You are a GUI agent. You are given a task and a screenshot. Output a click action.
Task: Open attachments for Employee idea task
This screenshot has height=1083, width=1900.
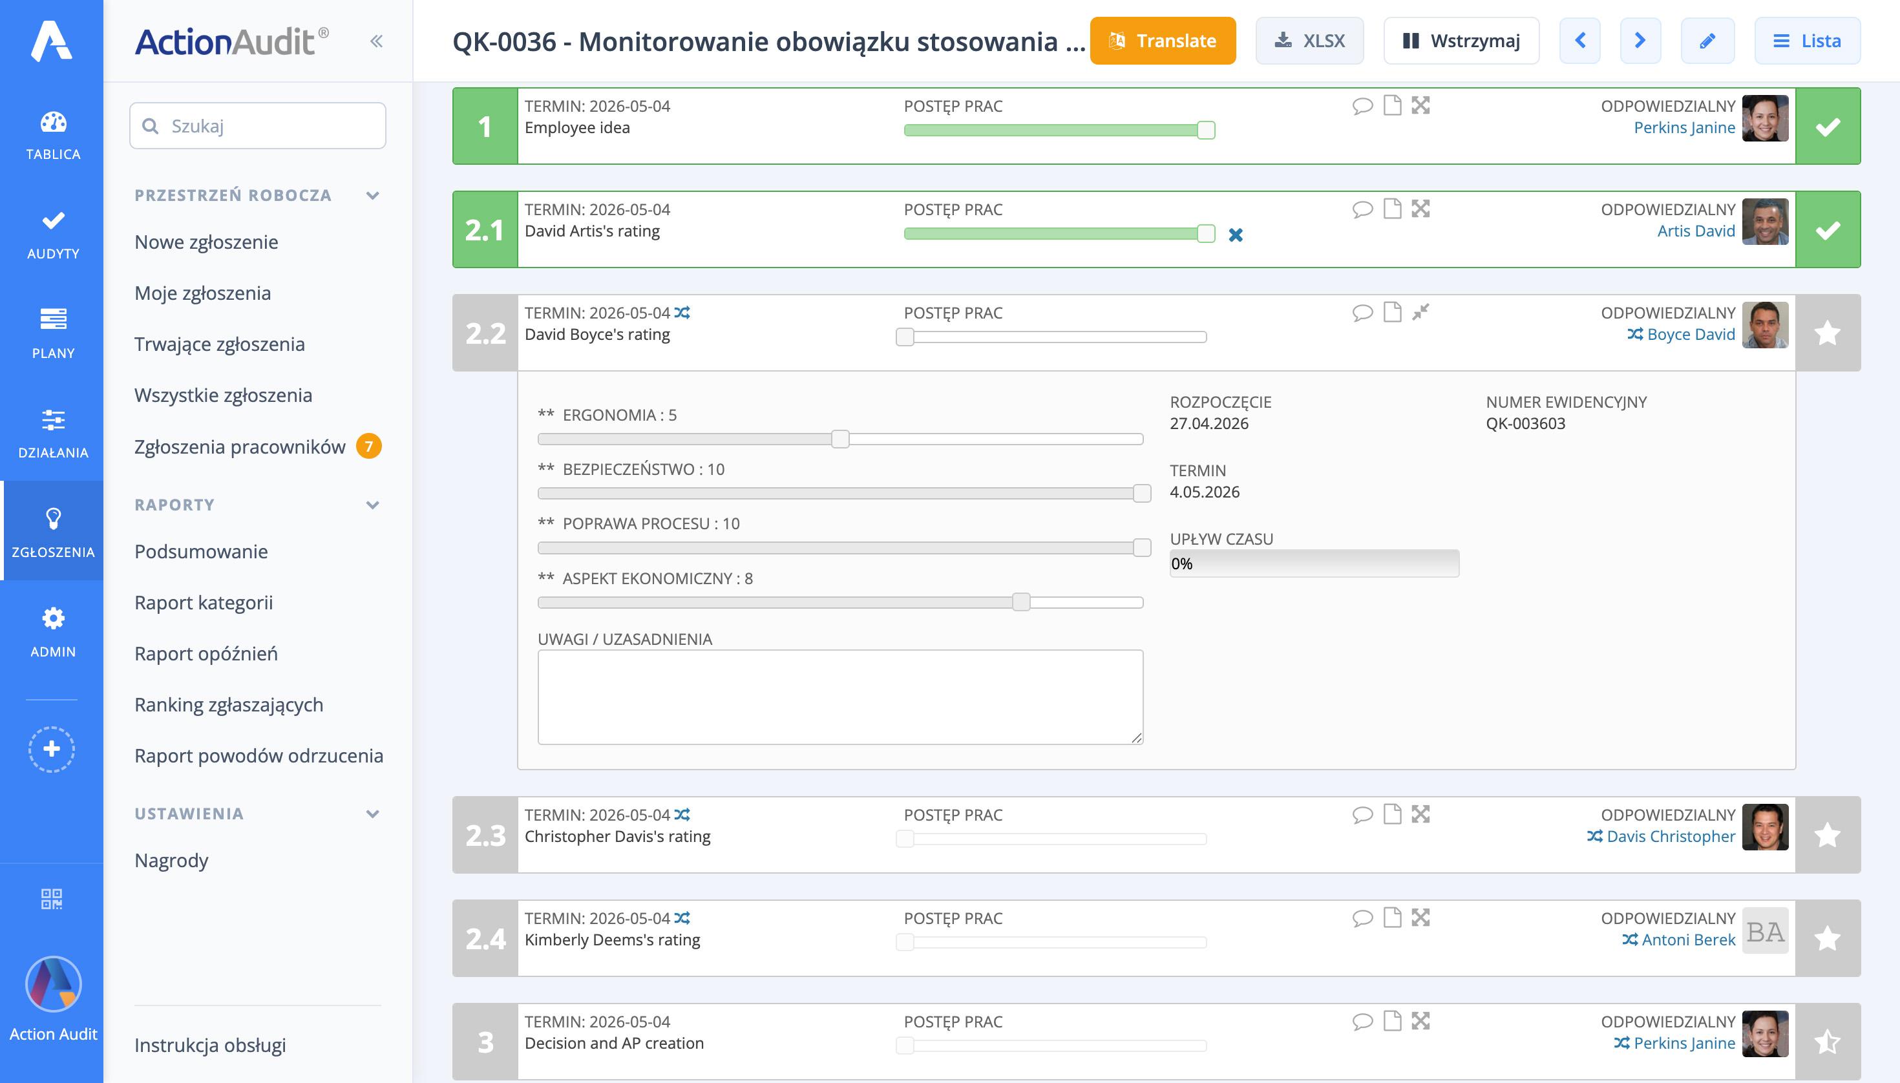(x=1392, y=105)
